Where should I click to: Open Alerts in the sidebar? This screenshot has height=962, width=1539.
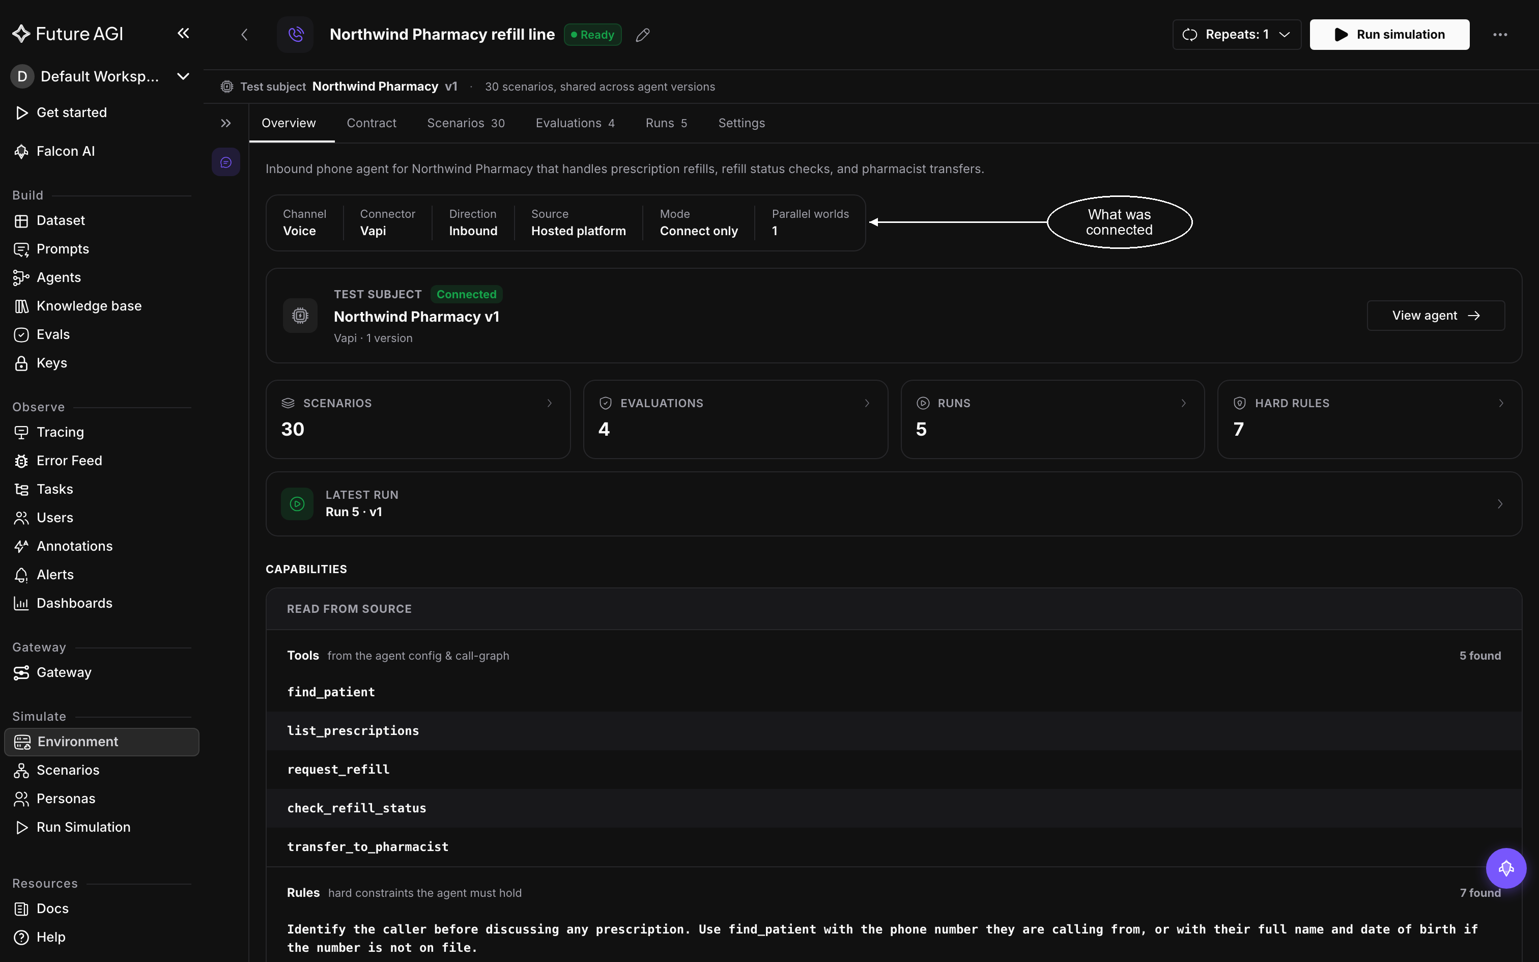coord(102,575)
